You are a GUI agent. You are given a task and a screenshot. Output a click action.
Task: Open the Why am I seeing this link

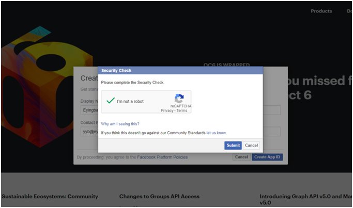coord(120,124)
